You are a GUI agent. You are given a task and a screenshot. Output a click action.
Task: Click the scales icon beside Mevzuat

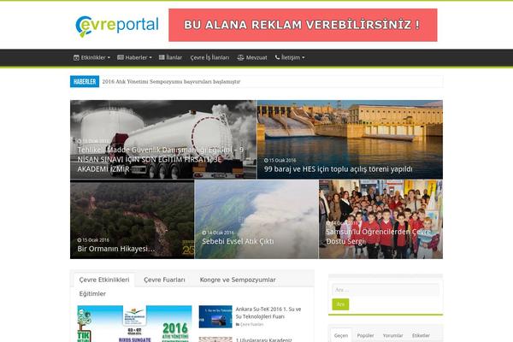coord(240,57)
